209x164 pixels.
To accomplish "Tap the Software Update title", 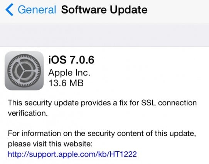I will point(104,10).
